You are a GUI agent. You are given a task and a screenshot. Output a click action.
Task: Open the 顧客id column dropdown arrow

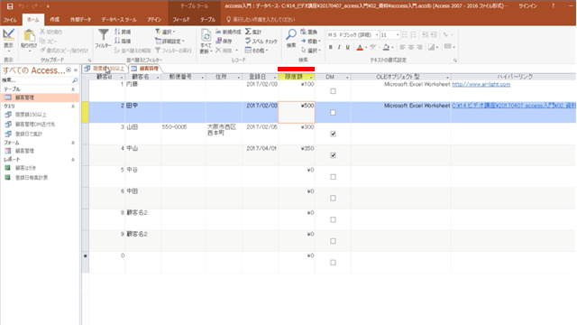coord(122,78)
